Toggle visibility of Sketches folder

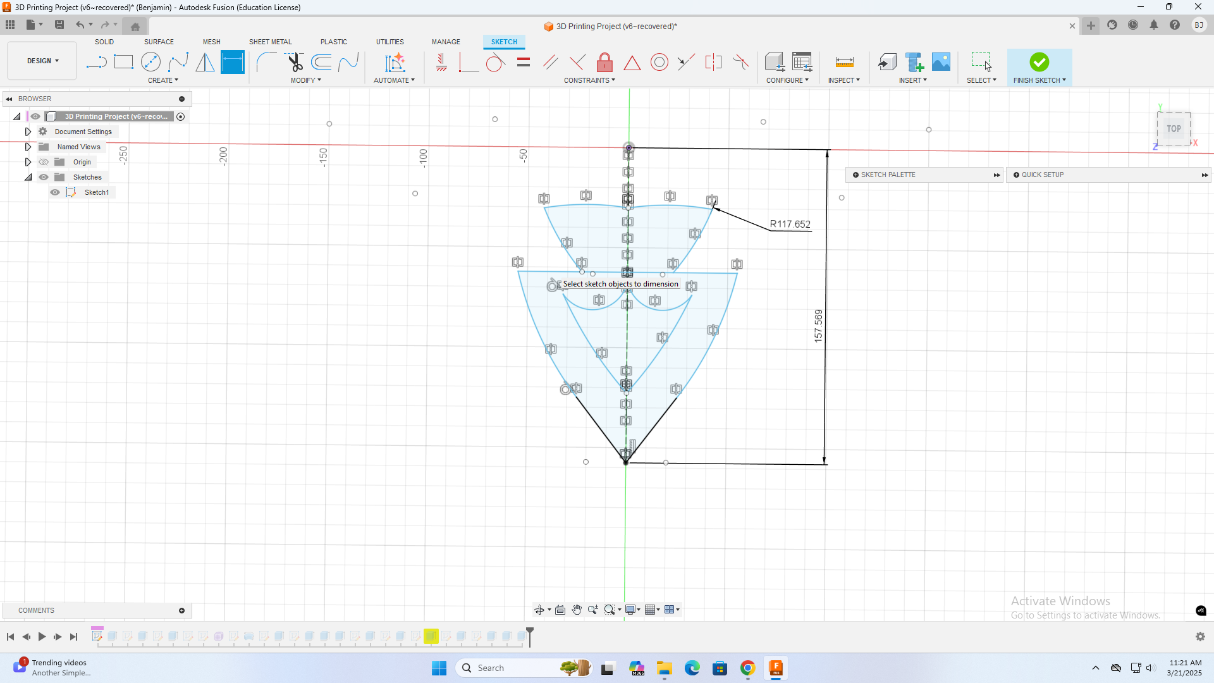coord(44,177)
